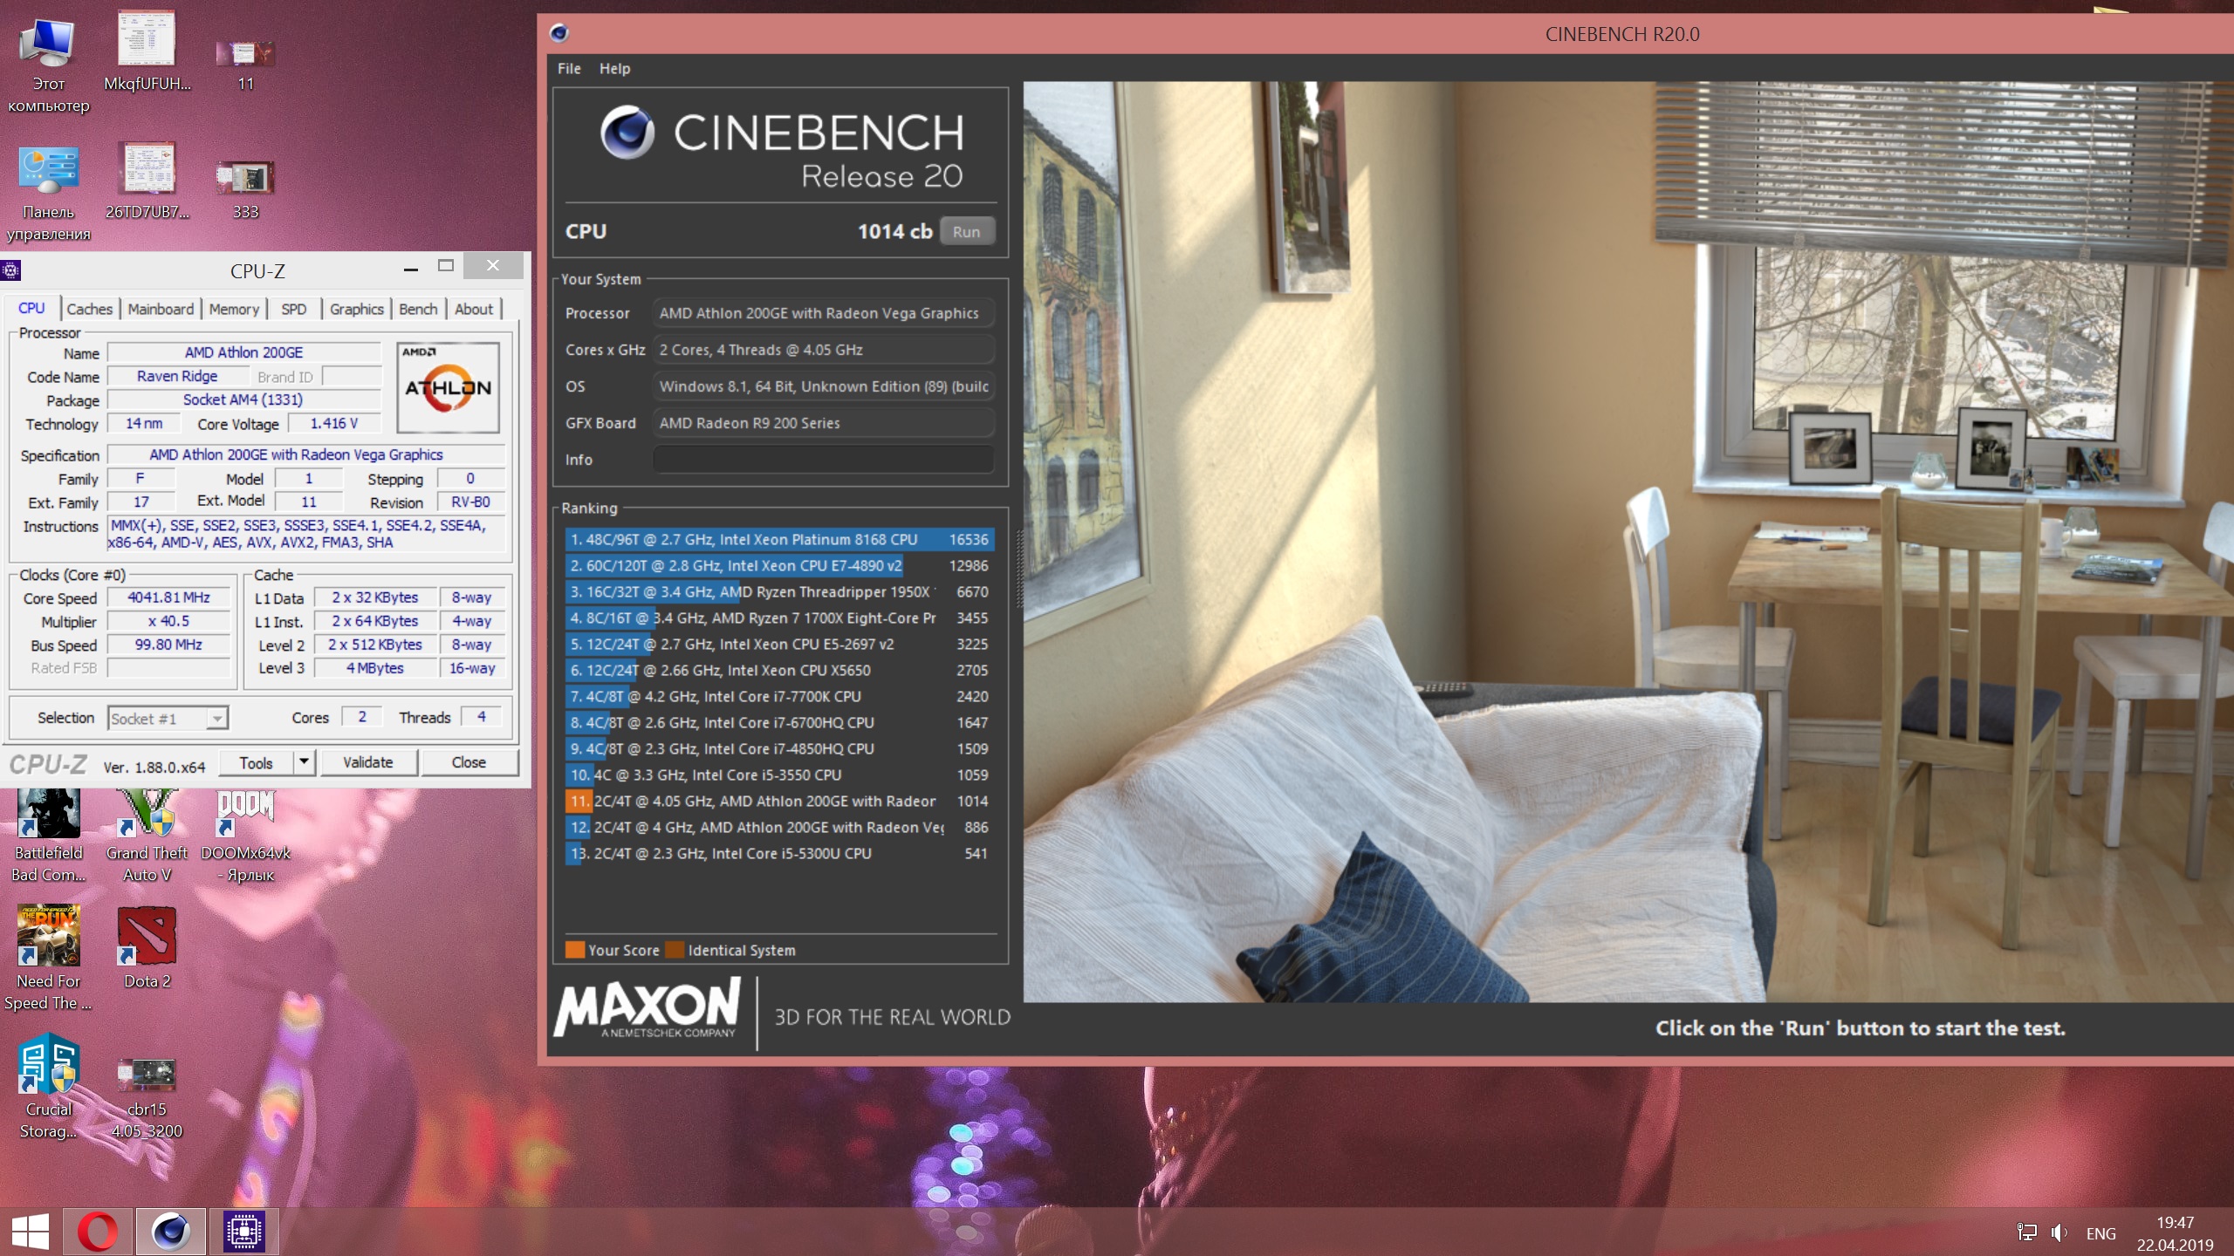The height and width of the screenshot is (1256, 2234).
Task: Open the Windows Start button
Action: coord(31,1232)
